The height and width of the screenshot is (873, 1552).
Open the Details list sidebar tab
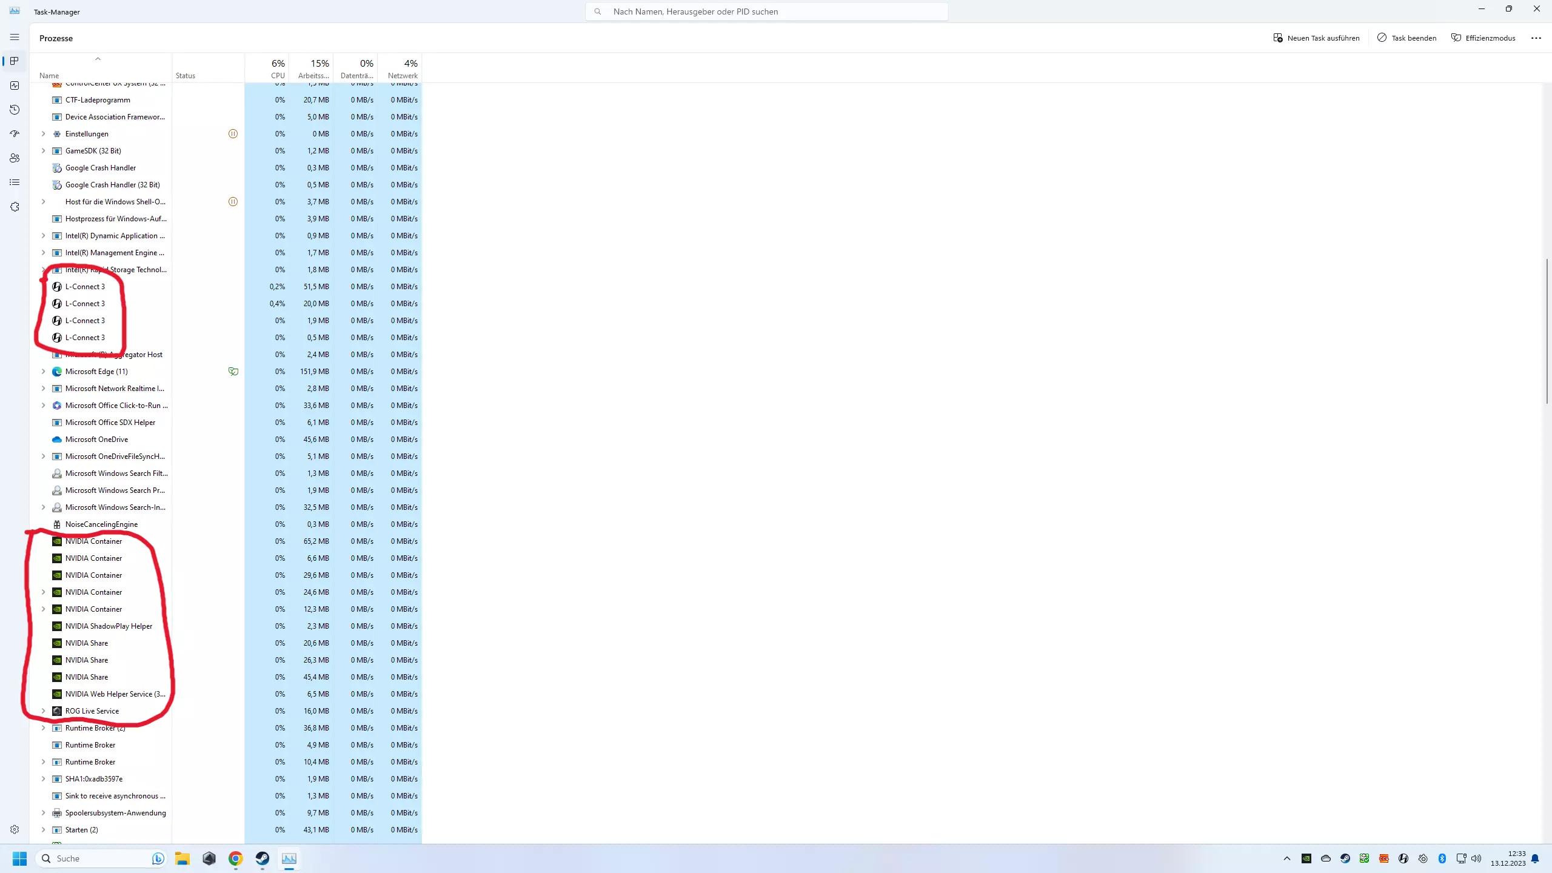click(15, 182)
